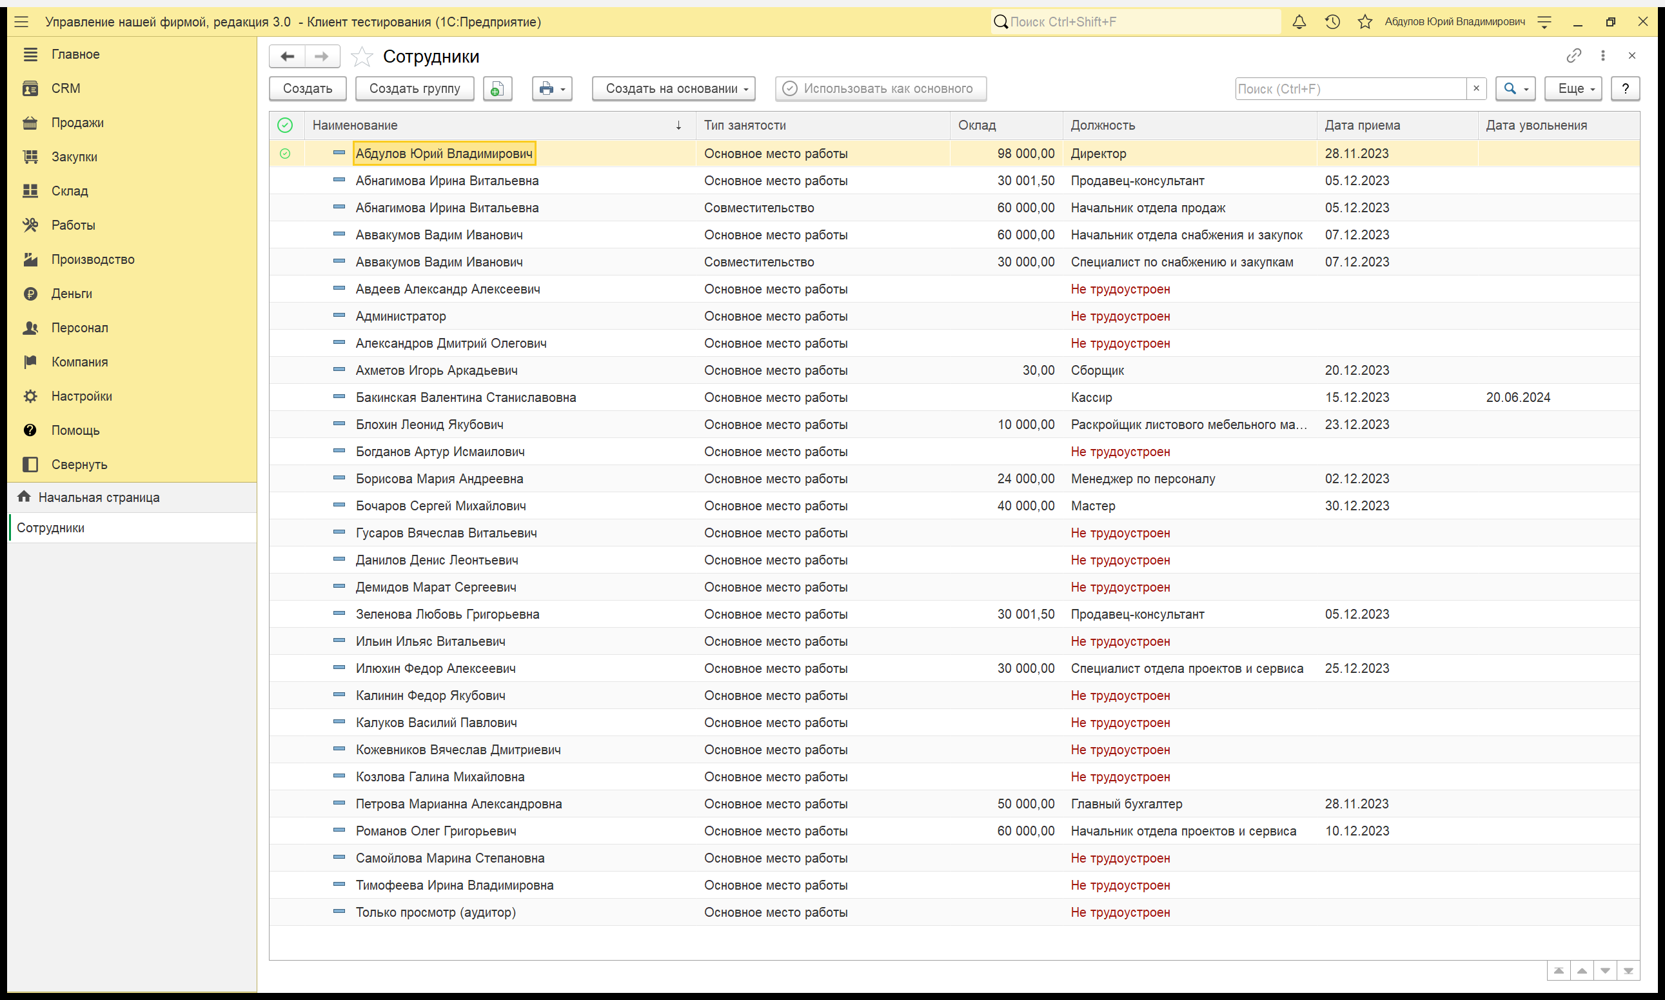Image resolution: width=1665 pixels, height=1000 pixels.
Task: Jump to list end arrow button
Action: click(x=1629, y=971)
